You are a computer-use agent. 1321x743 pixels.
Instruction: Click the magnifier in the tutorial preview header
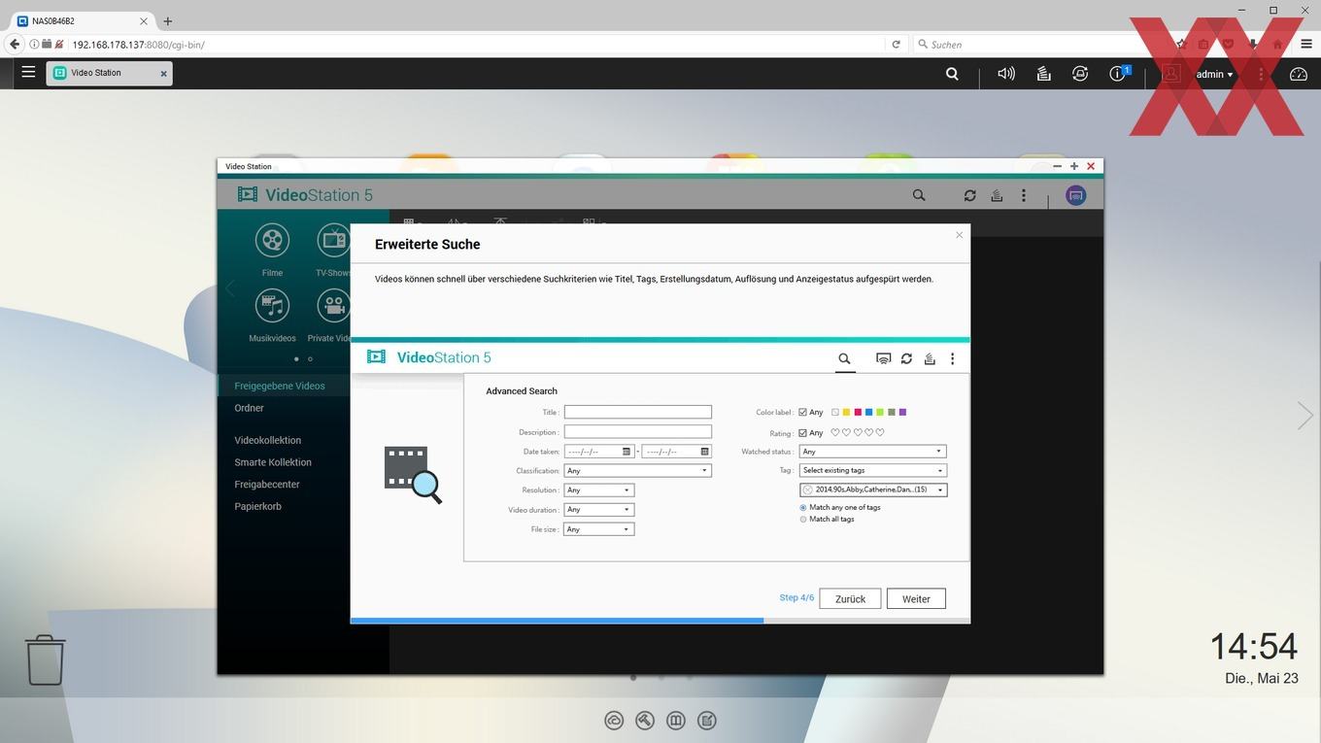pos(844,358)
